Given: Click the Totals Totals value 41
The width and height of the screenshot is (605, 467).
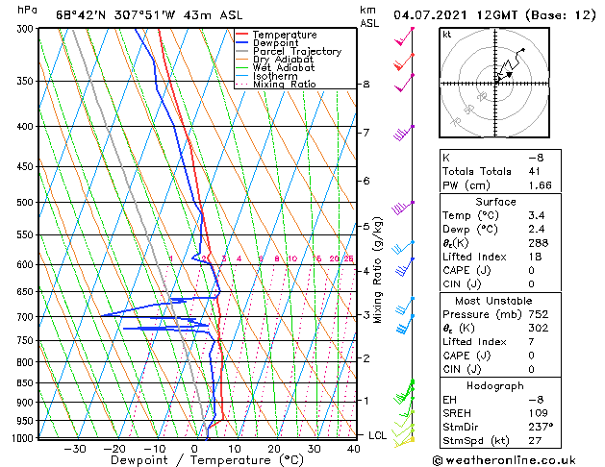Looking at the screenshot, I should point(535,171).
